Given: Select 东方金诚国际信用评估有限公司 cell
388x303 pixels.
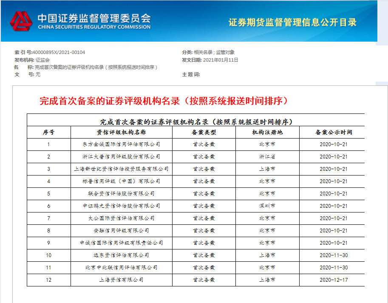Looking at the screenshot, I should [122, 144].
